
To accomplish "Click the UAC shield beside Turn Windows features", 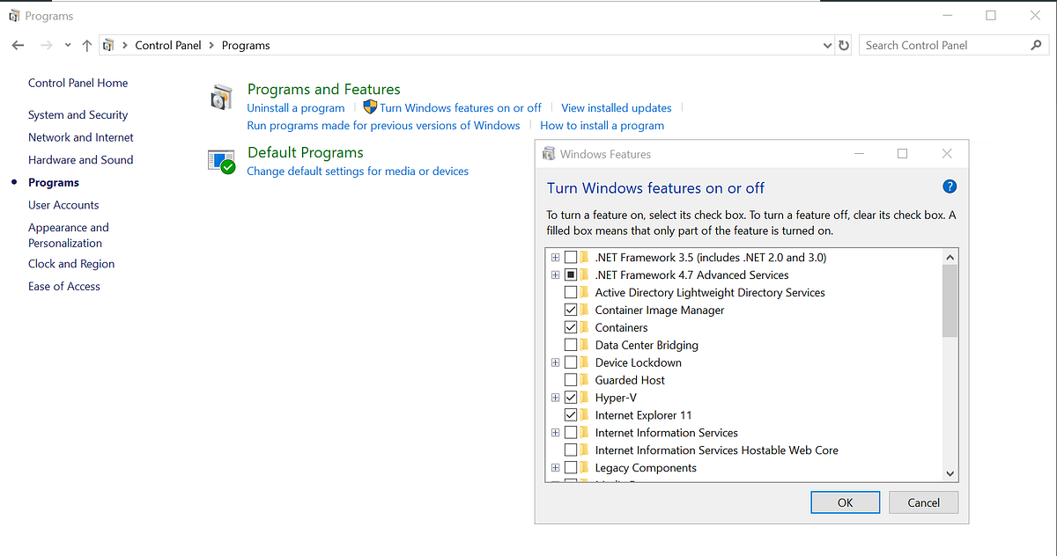I will [x=369, y=107].
